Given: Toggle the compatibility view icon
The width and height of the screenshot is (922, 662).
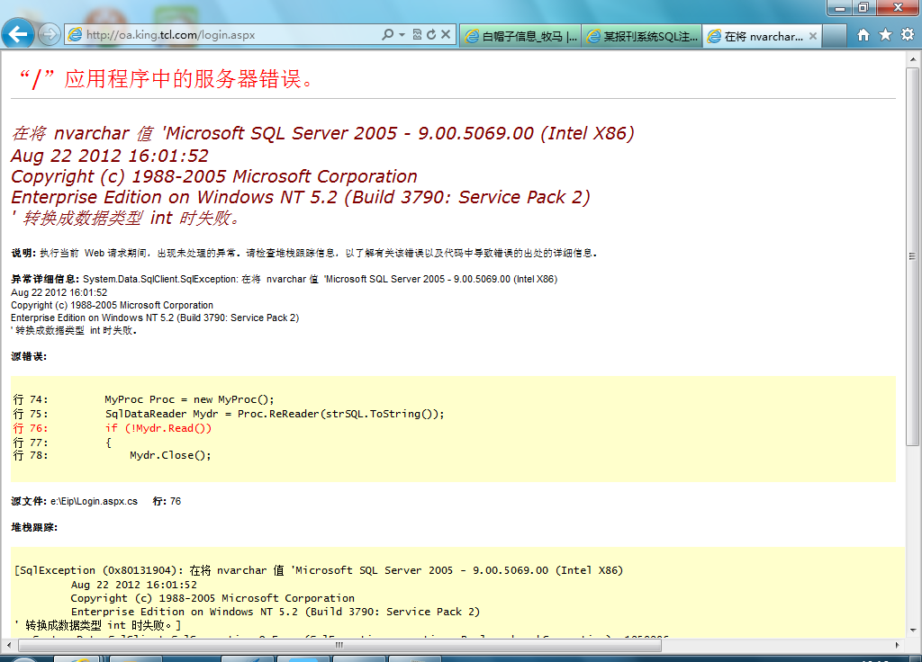Looking at the screenshot, I should (417, 35).
